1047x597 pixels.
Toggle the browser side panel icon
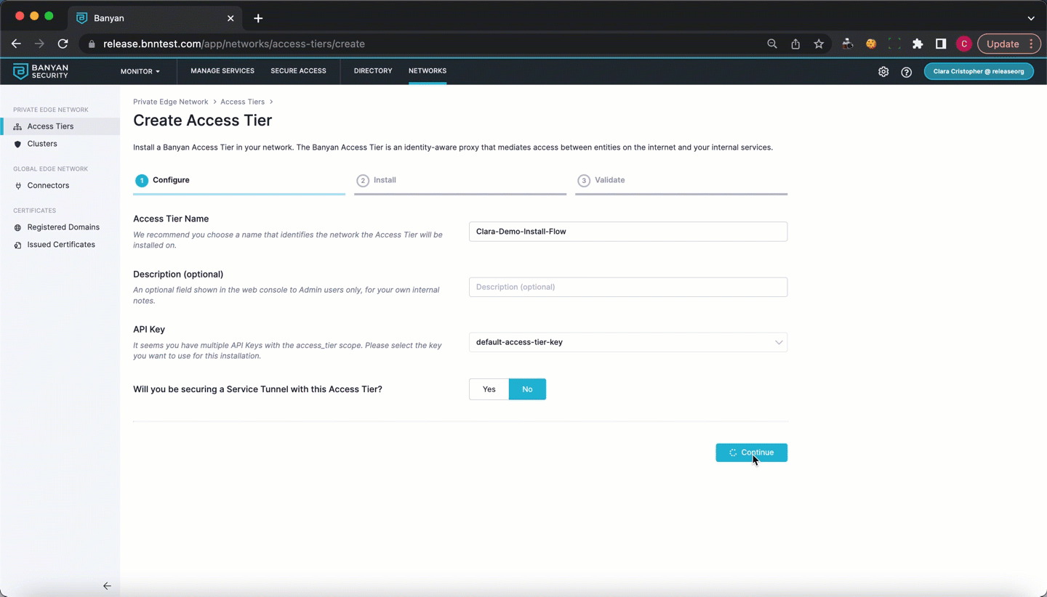coord(941,44)
